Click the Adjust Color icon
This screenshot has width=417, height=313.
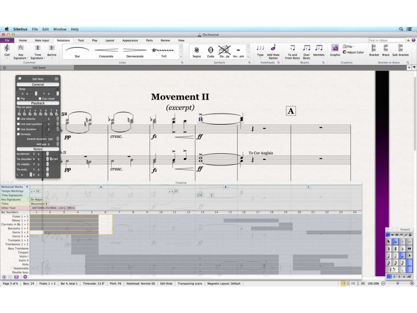point(345,52)
